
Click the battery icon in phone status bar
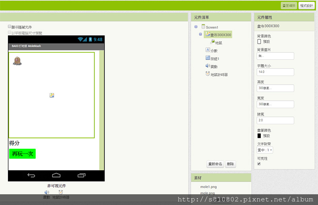coord(91,39)
